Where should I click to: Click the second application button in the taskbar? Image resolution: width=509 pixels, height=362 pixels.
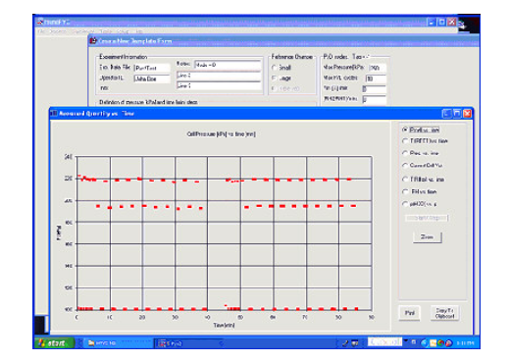(188, 343)
